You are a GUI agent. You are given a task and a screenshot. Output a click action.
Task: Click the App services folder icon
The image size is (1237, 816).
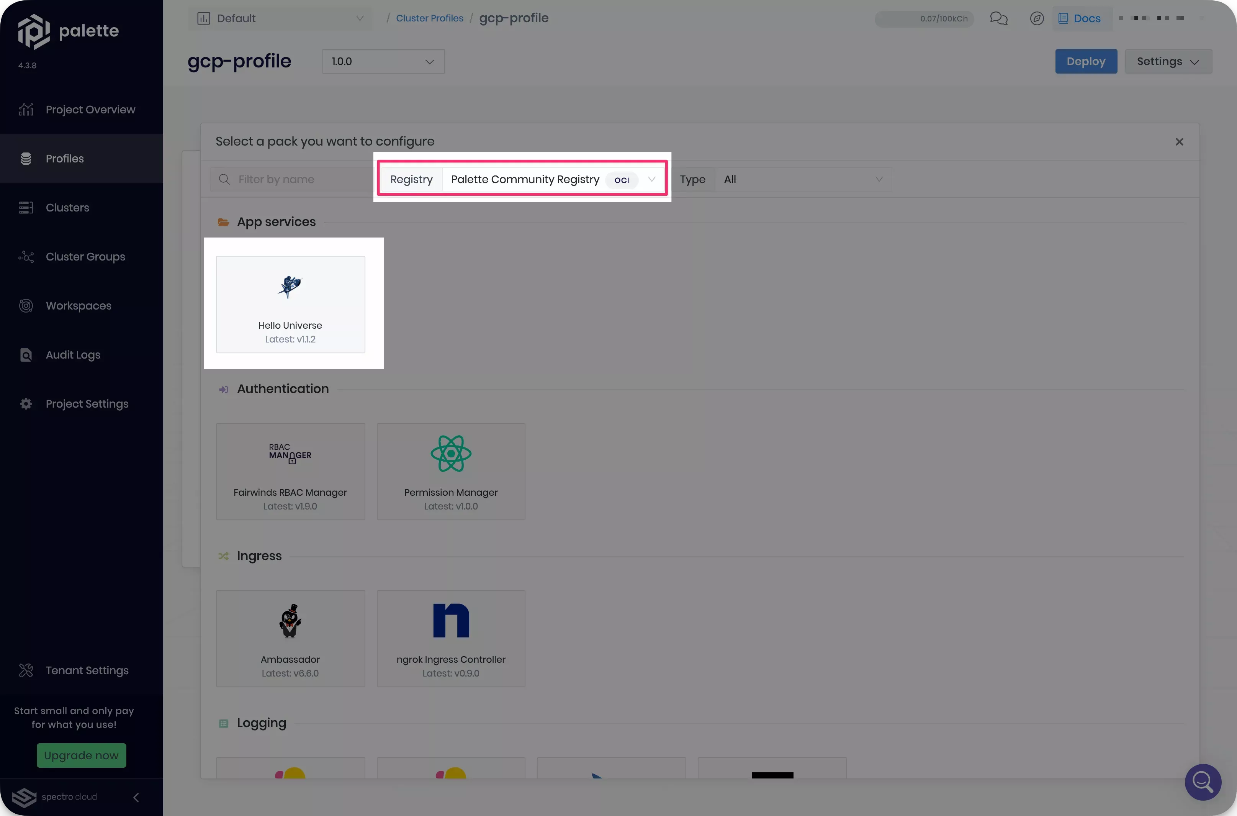pyautogui.click(x=224, y=222)
